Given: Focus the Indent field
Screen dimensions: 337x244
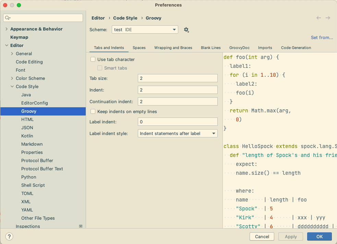Looking at the screenshot, I should tap(178, 90).
